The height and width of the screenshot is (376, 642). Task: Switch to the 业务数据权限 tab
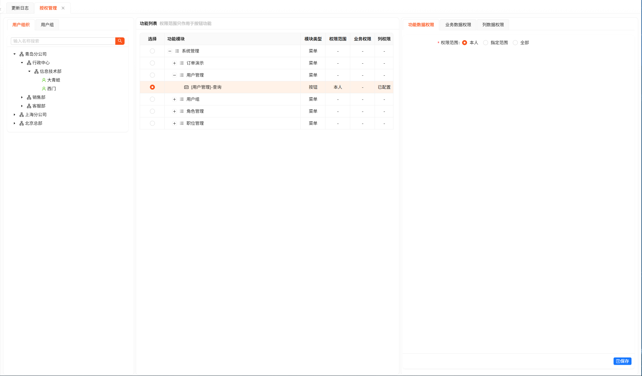tap(458, 25)
